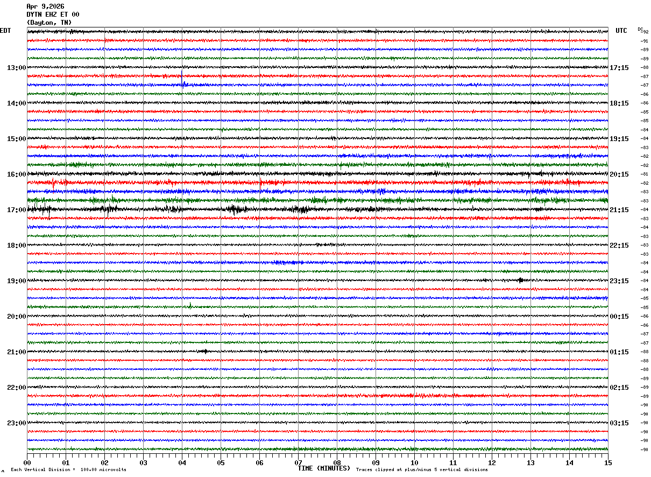Click the 'EDT' timezone label

point(5,31)
